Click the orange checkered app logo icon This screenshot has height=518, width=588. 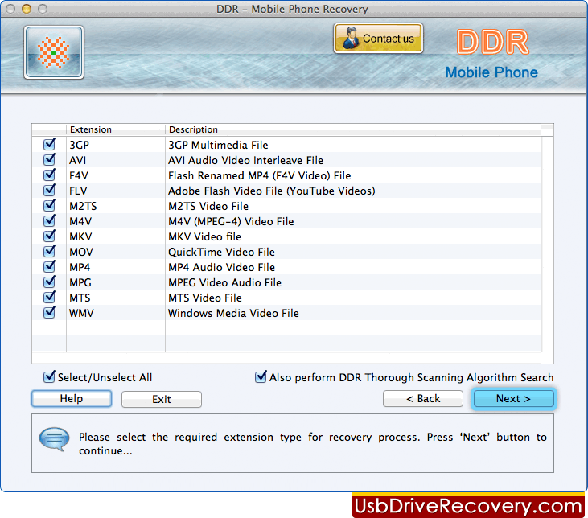54,52
